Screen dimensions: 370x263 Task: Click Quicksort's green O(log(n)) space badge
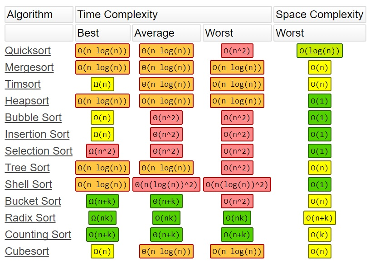tap(320, 51)
